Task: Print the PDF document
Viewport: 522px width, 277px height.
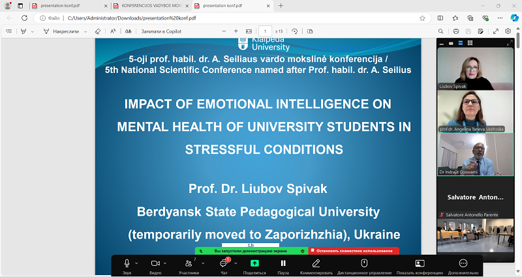Action: click(x=456, y=31)
